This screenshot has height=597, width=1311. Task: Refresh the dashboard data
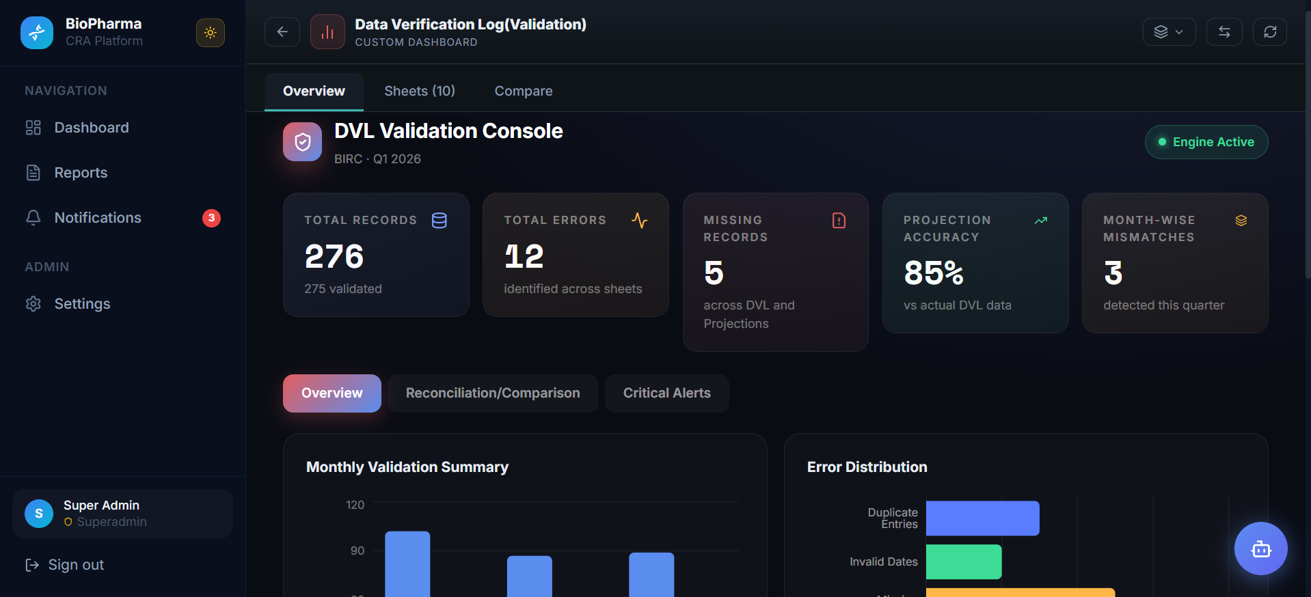click(x=1270, y=32)
